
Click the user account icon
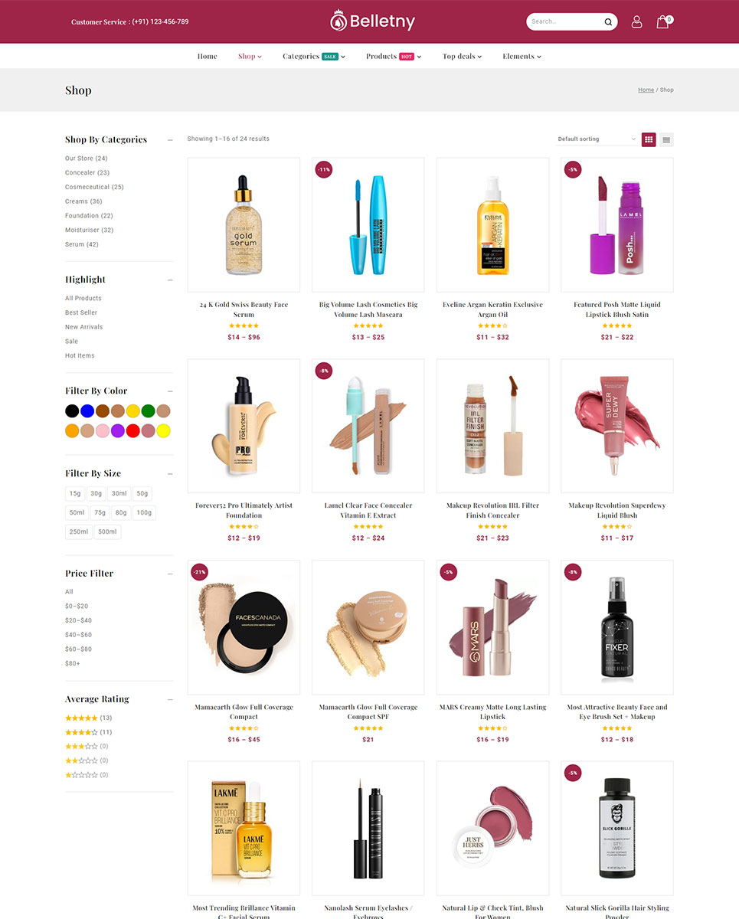(636, 22)
